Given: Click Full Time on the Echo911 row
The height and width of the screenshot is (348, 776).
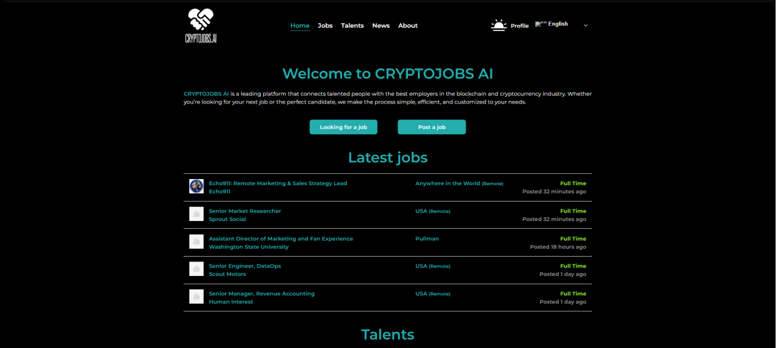Looking at the screenshot, I should (x=573, y=183).
